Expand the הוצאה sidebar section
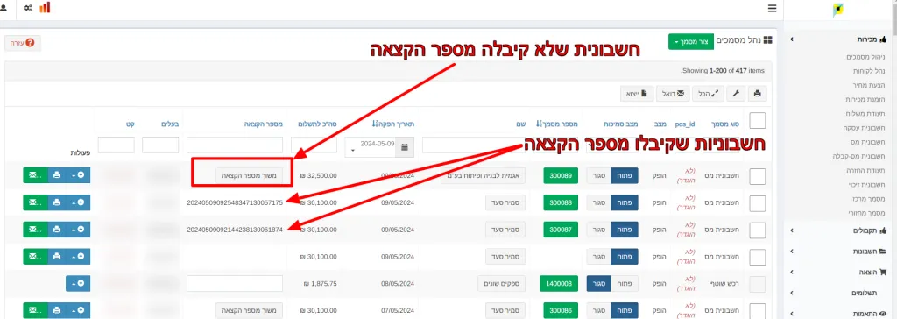The image size is (897, 319). [x=839, y=272]
